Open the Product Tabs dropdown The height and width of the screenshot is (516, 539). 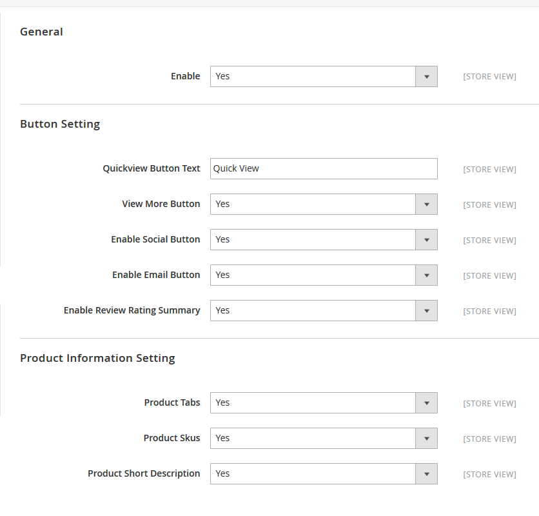tap(323, 402)
